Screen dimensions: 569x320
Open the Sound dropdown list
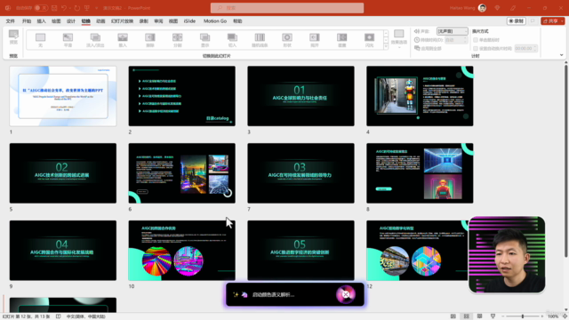[x=453, y=32]
